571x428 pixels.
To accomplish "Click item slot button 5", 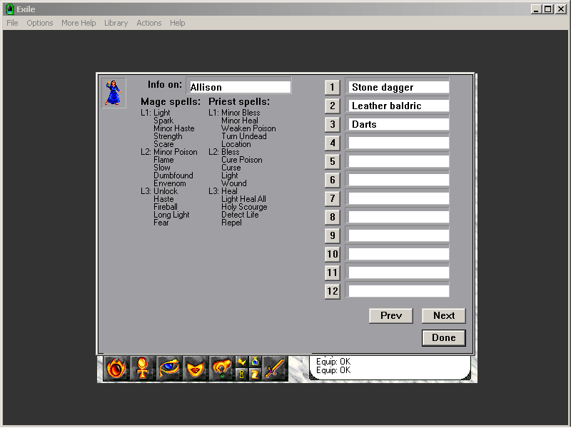I will point(332,162).
